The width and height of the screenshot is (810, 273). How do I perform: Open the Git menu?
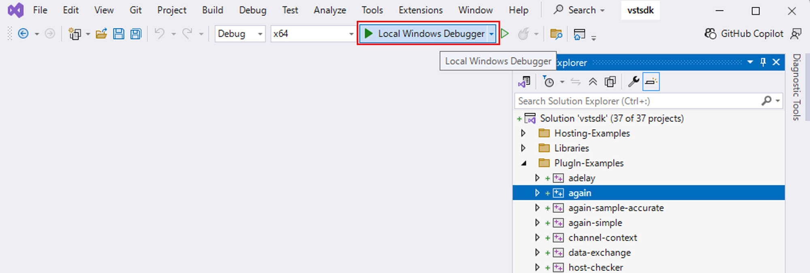point(136,10)
